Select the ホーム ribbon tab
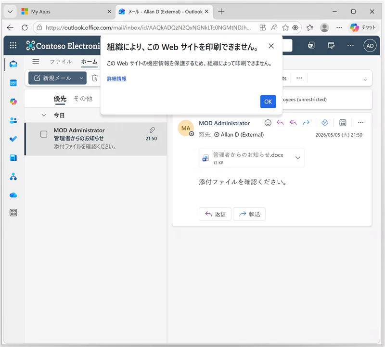Image resolution: width=385 pixels, height=347 pixels. (89, 62)
